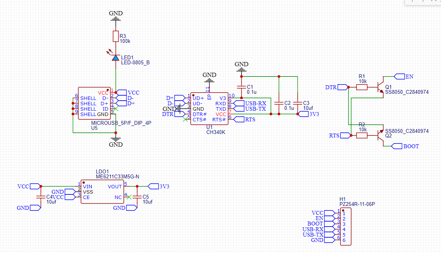Click the BOOT net port at Q2
Image resolution: width=441 pixels, height=253 pixels.
point(397,146)
